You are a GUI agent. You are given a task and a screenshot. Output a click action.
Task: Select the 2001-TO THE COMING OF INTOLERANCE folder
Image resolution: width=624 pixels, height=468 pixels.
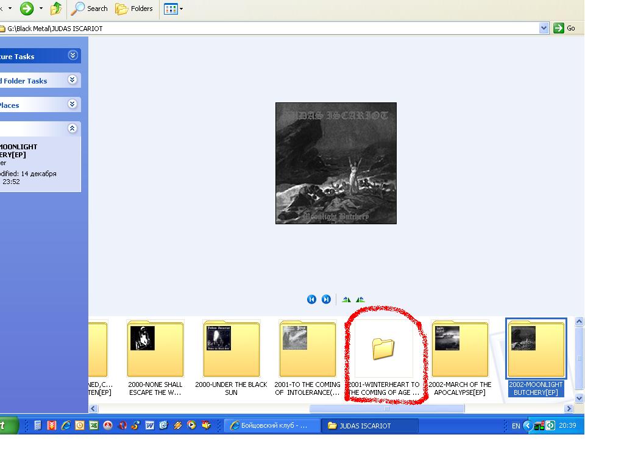[x=308, y=349]
